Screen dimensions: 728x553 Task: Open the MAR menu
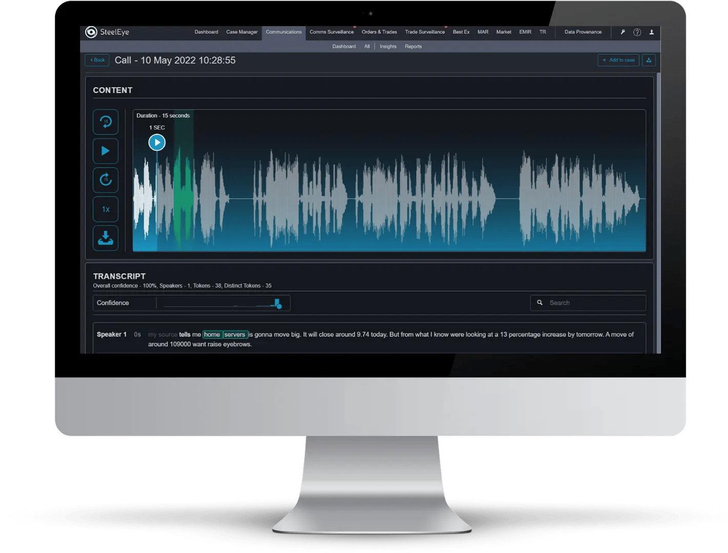[x=483, y=32]
